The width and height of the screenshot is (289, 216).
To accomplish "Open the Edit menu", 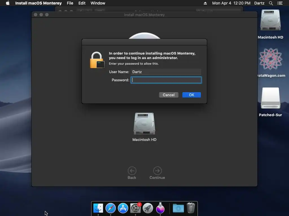I will tap(82, 3).
